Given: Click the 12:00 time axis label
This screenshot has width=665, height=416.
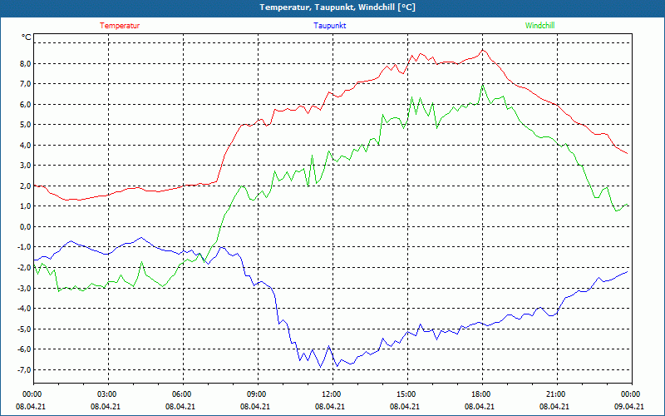Looking at the screenshot, I should (x=332, y=394).
